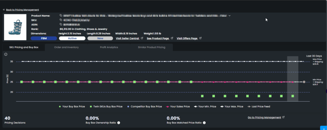Click the Min Price + Shipping $25.11 label
327x130 pixels.
pyautogui.click(x=318, y=82)
